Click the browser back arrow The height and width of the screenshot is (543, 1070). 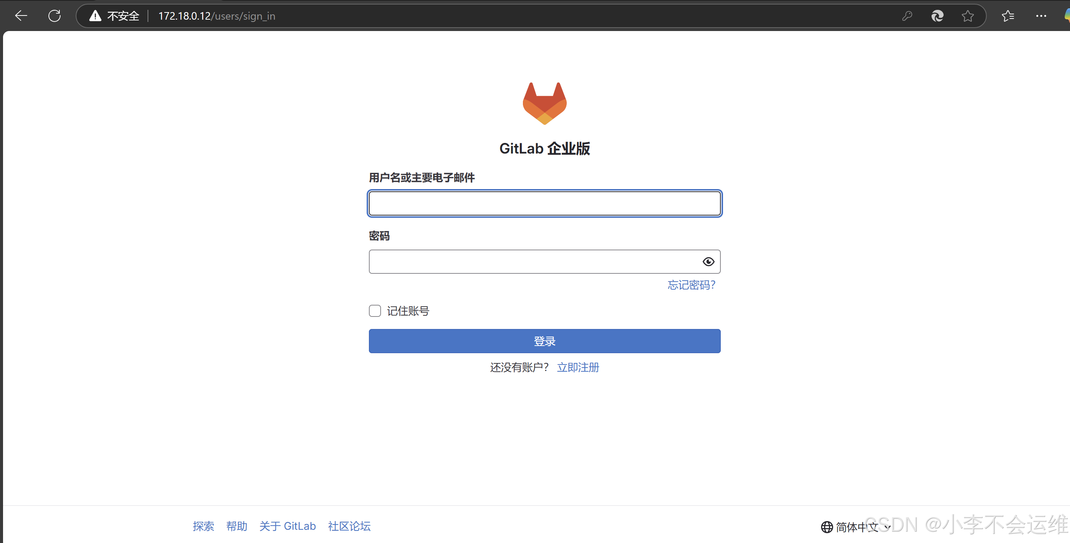point(21,16)
